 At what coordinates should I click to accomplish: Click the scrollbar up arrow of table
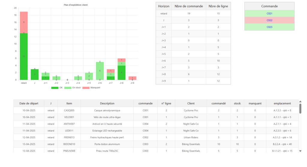click(300, 101)
